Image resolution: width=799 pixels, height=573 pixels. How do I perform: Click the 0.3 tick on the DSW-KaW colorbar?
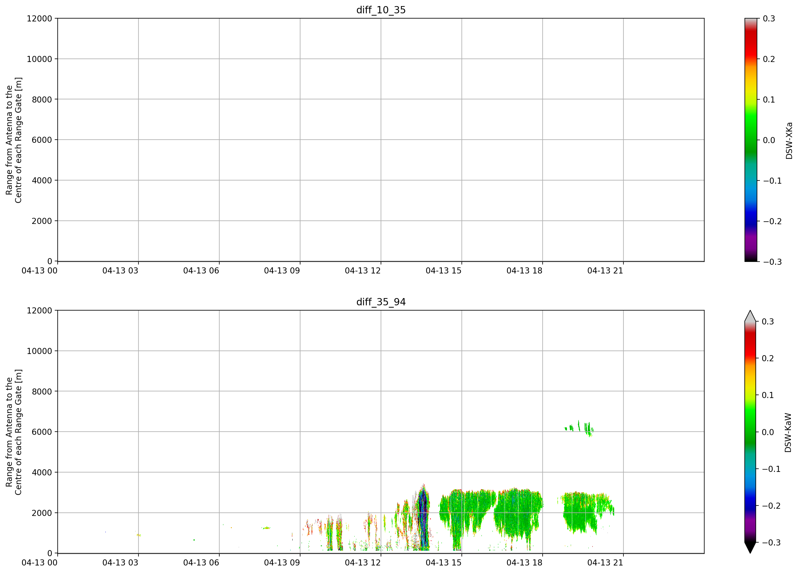tap(768, 322)
